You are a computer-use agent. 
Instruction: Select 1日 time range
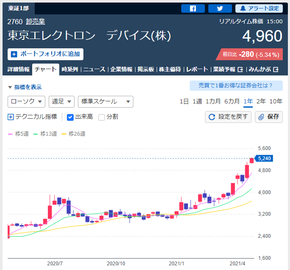[184, 101]
